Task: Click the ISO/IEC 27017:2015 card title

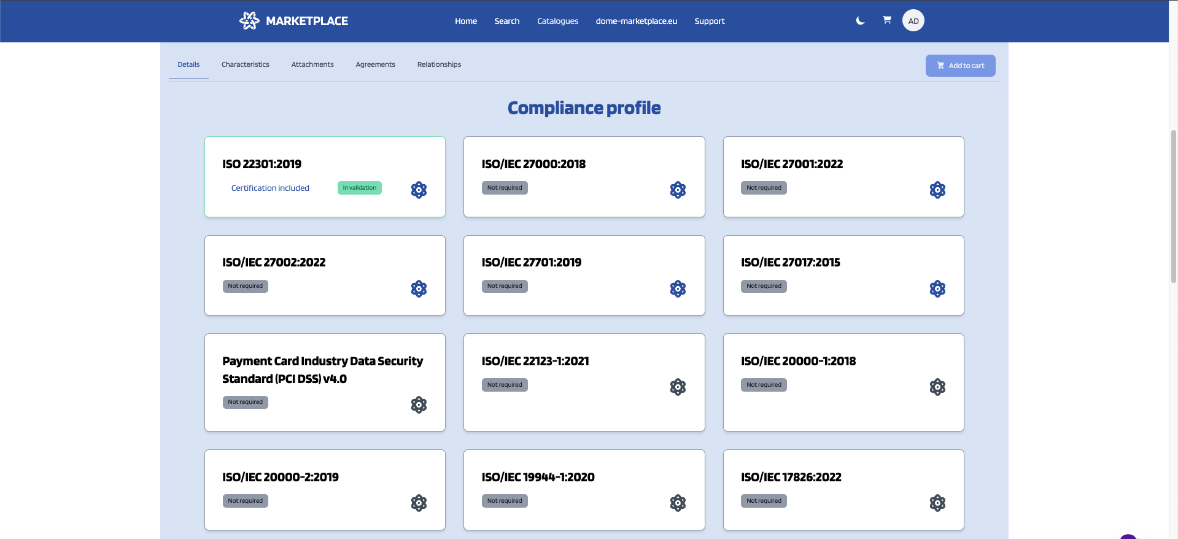Action: (x=791, y=262)
